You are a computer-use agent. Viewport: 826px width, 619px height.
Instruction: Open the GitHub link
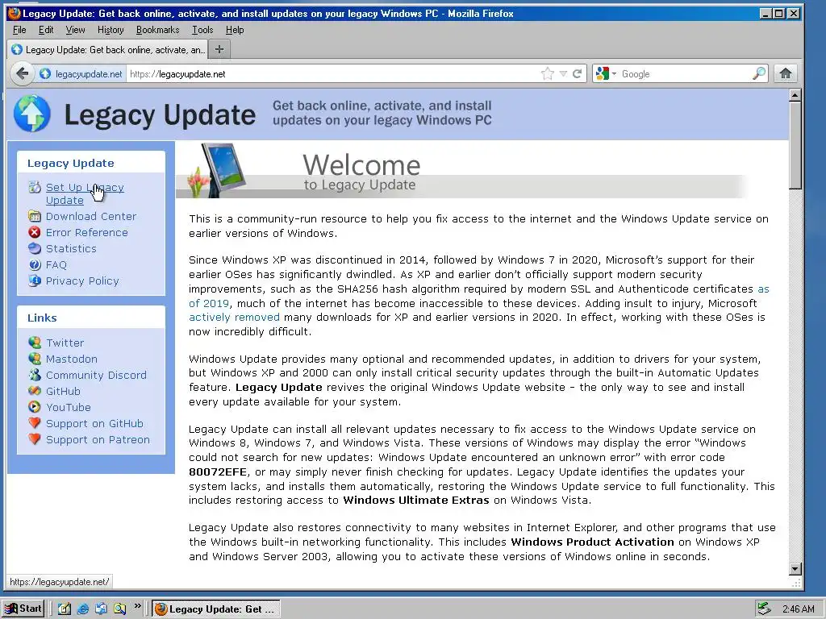pos(63,391)
